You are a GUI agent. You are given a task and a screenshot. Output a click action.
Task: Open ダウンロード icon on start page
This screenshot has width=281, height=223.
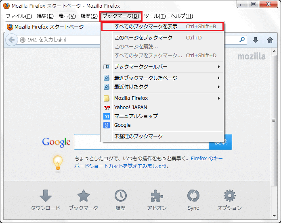(45, 200)
